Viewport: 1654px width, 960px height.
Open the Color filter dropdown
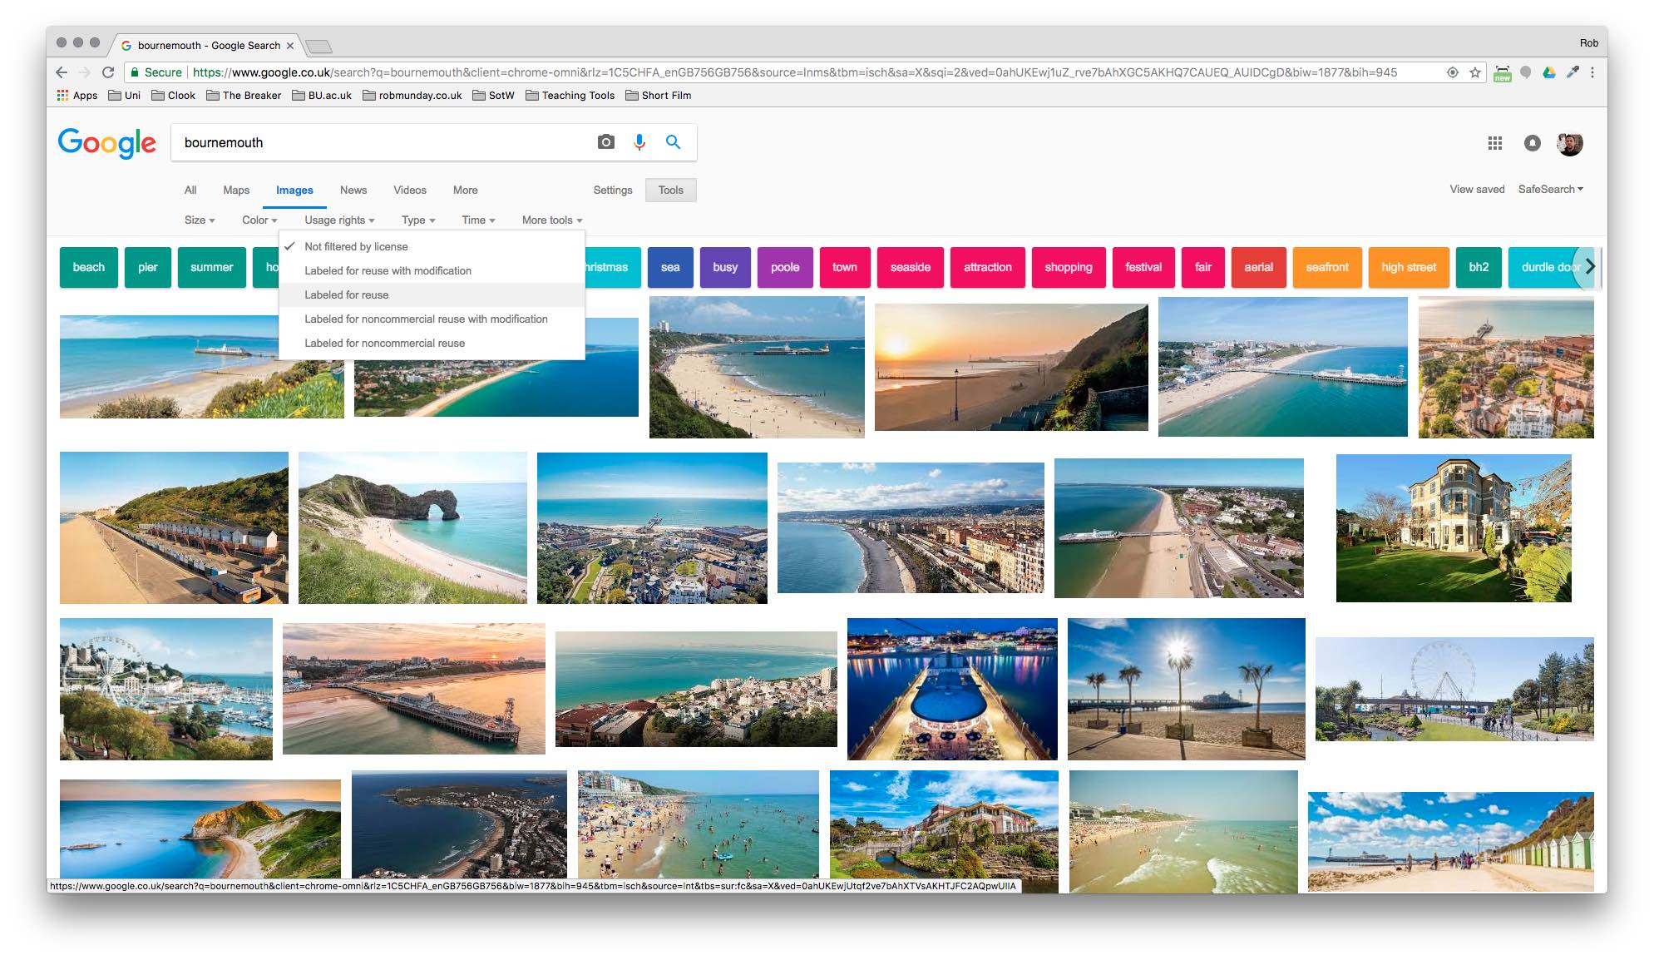point(259,220)
